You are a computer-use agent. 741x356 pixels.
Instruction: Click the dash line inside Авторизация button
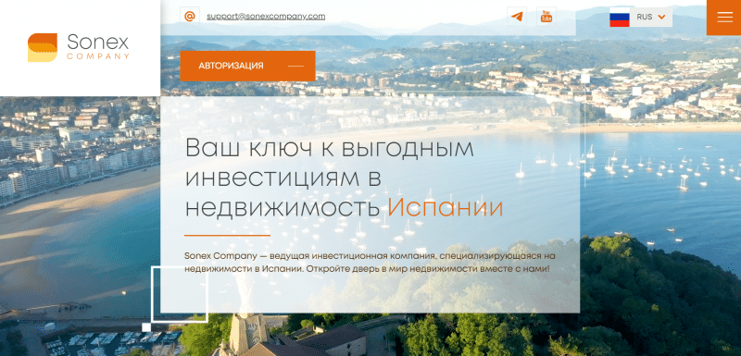295,66
